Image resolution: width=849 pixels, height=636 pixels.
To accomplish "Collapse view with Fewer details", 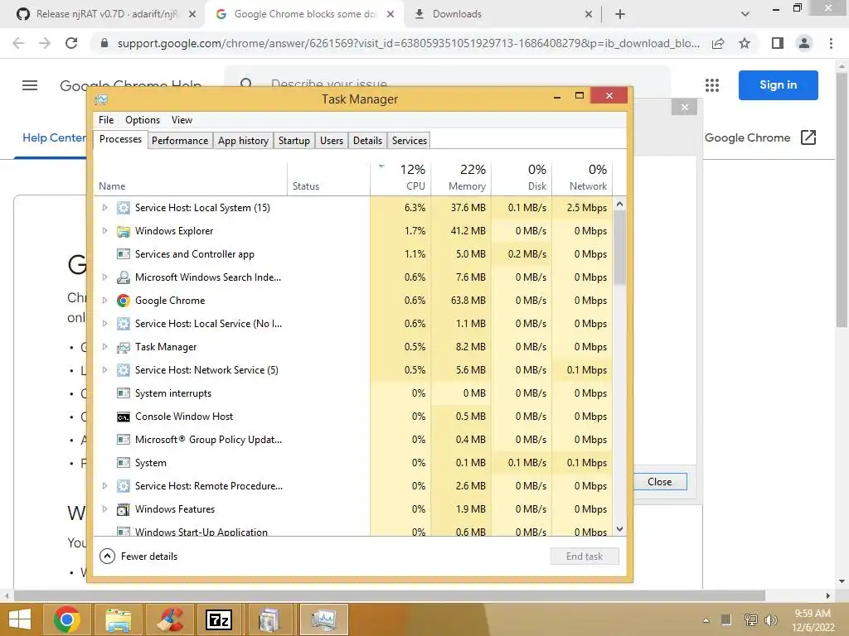I will pyautogui.click(x=138, y=556).
